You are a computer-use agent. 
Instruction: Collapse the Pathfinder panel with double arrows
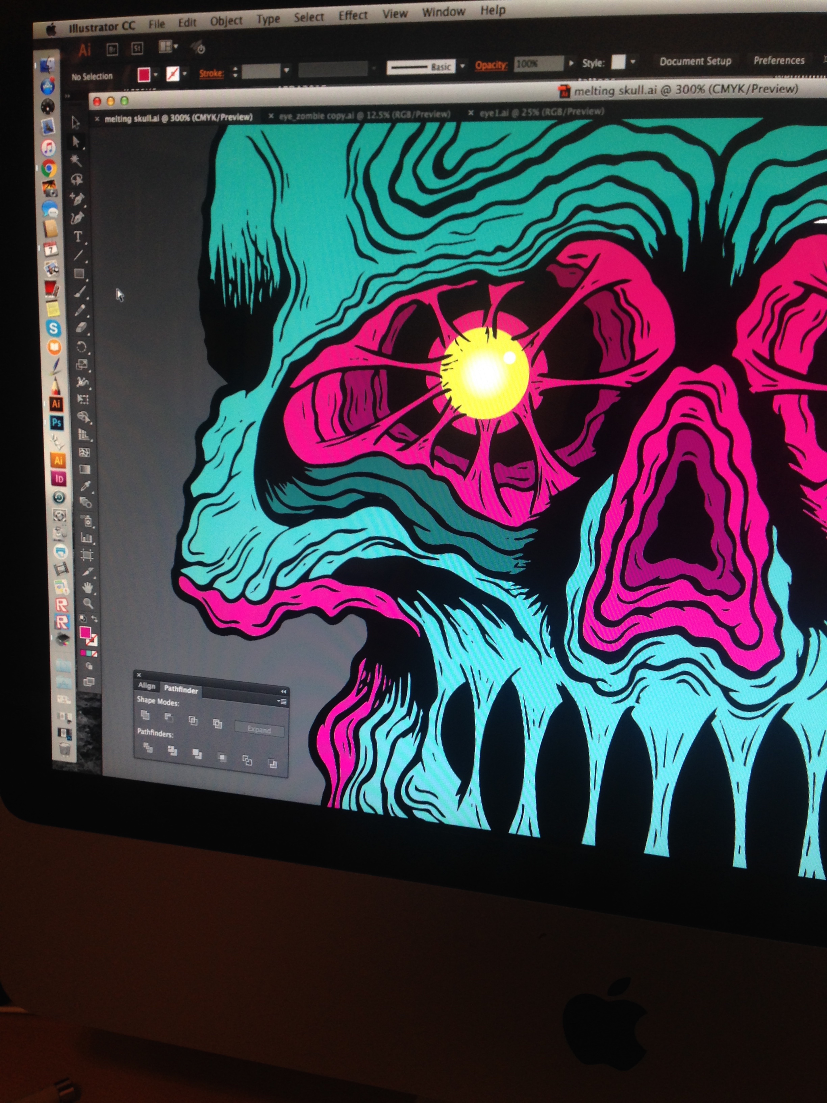pyautogui.click(x=283, y=692)
